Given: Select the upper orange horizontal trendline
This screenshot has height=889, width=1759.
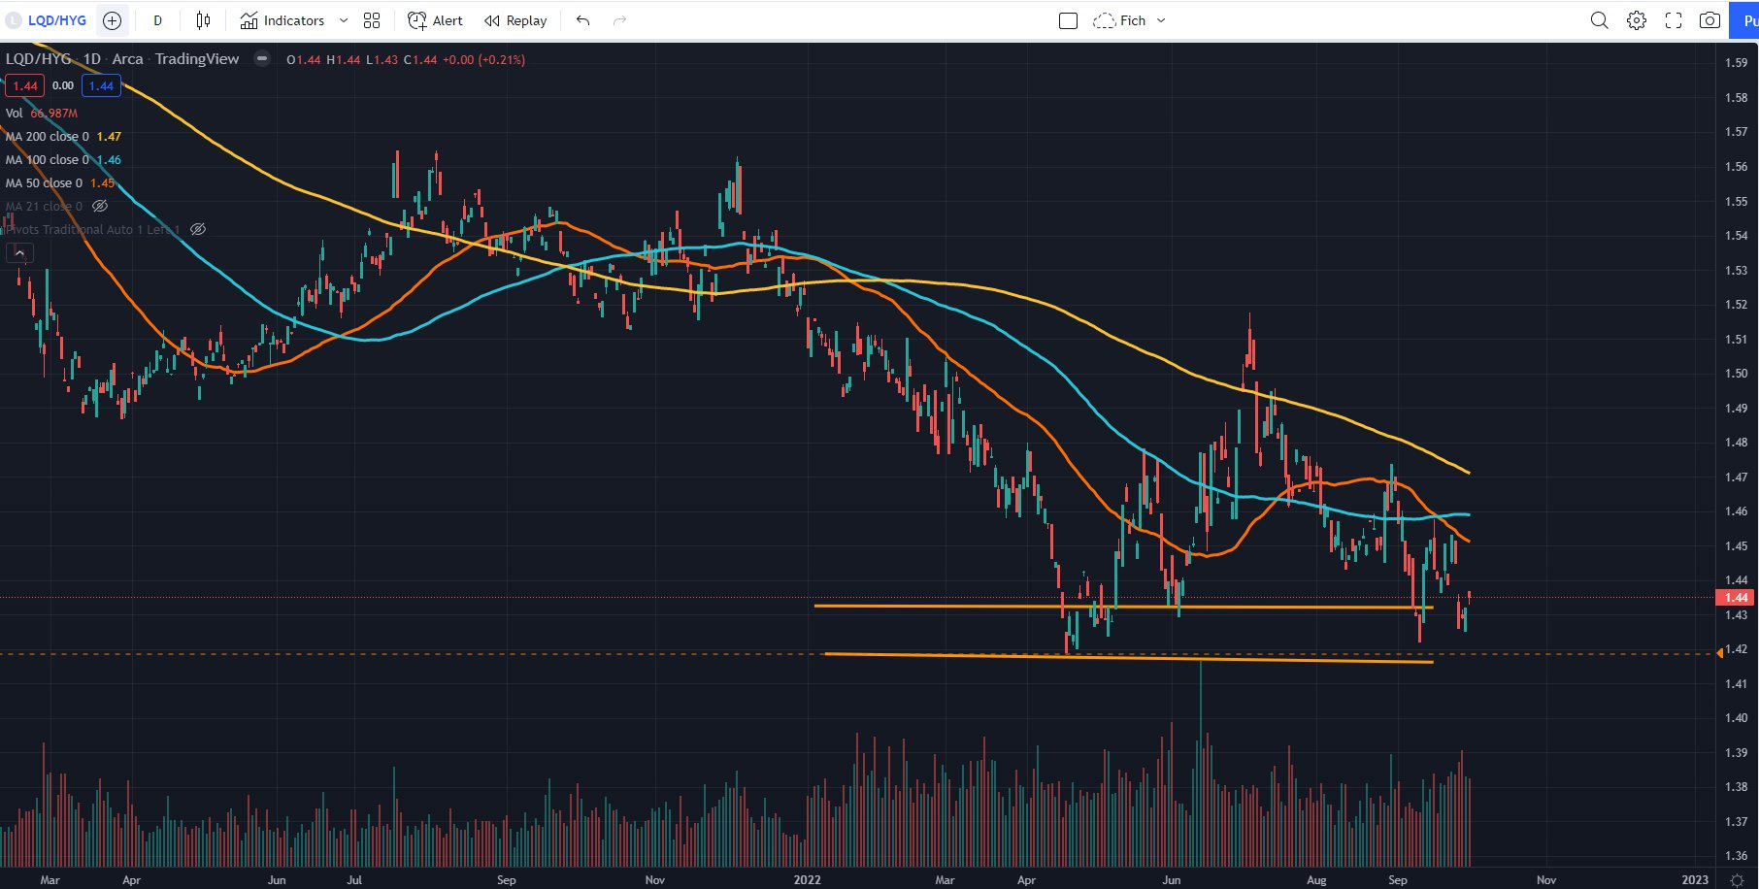Looking at the screenshot, I should pyautogui.click(x=1123, y=607).
